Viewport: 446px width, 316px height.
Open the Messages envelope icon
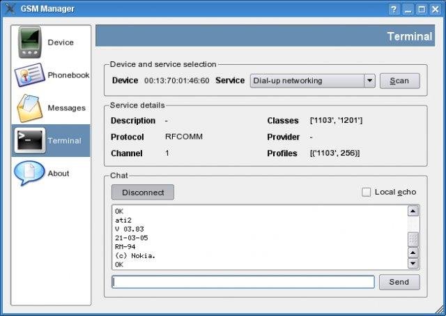coord(29,108)
